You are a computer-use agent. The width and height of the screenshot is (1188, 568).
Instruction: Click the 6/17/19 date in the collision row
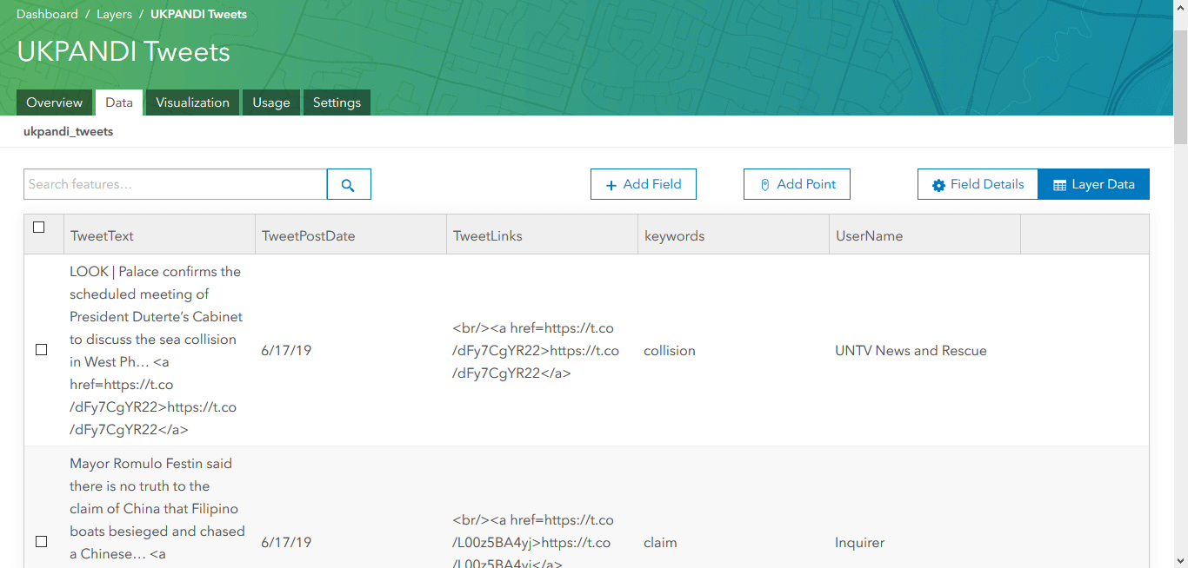tap(286, 351)
